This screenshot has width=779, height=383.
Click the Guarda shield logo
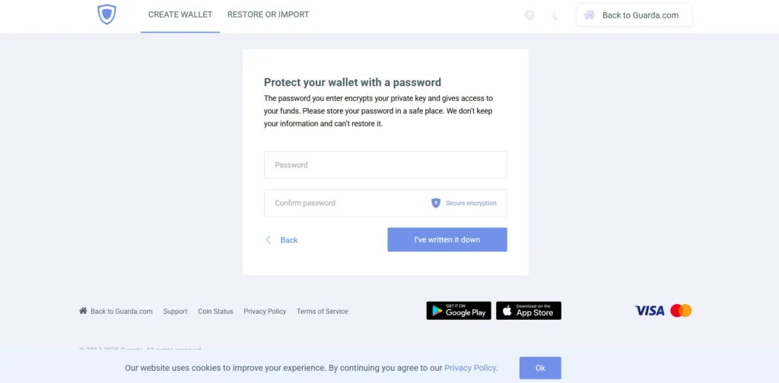click(x=107, y=14)
